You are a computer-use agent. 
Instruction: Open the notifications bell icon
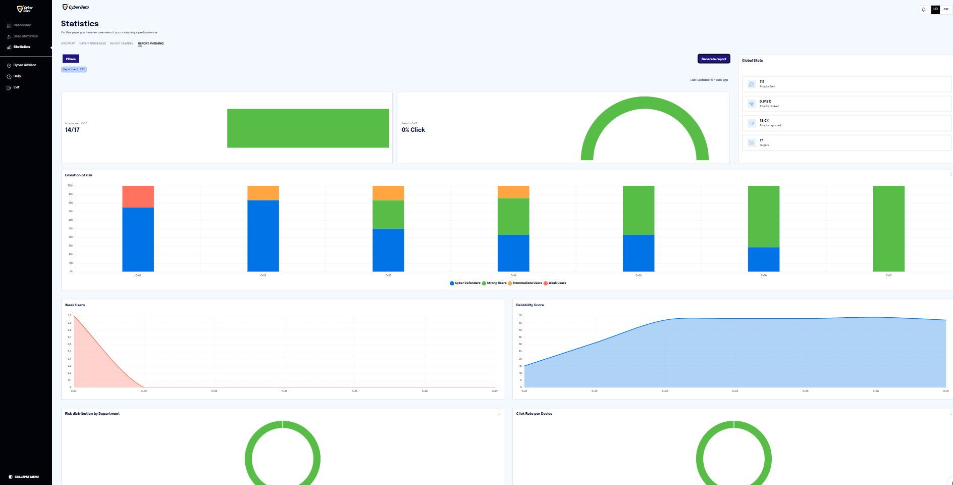[x=924, y=9]
